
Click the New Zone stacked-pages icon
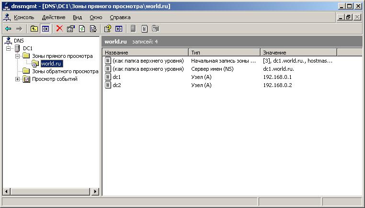coord(156,29)
